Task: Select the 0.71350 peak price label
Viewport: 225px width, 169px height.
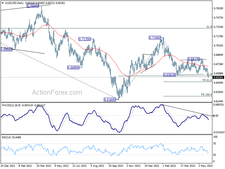Action: (85, 39)
